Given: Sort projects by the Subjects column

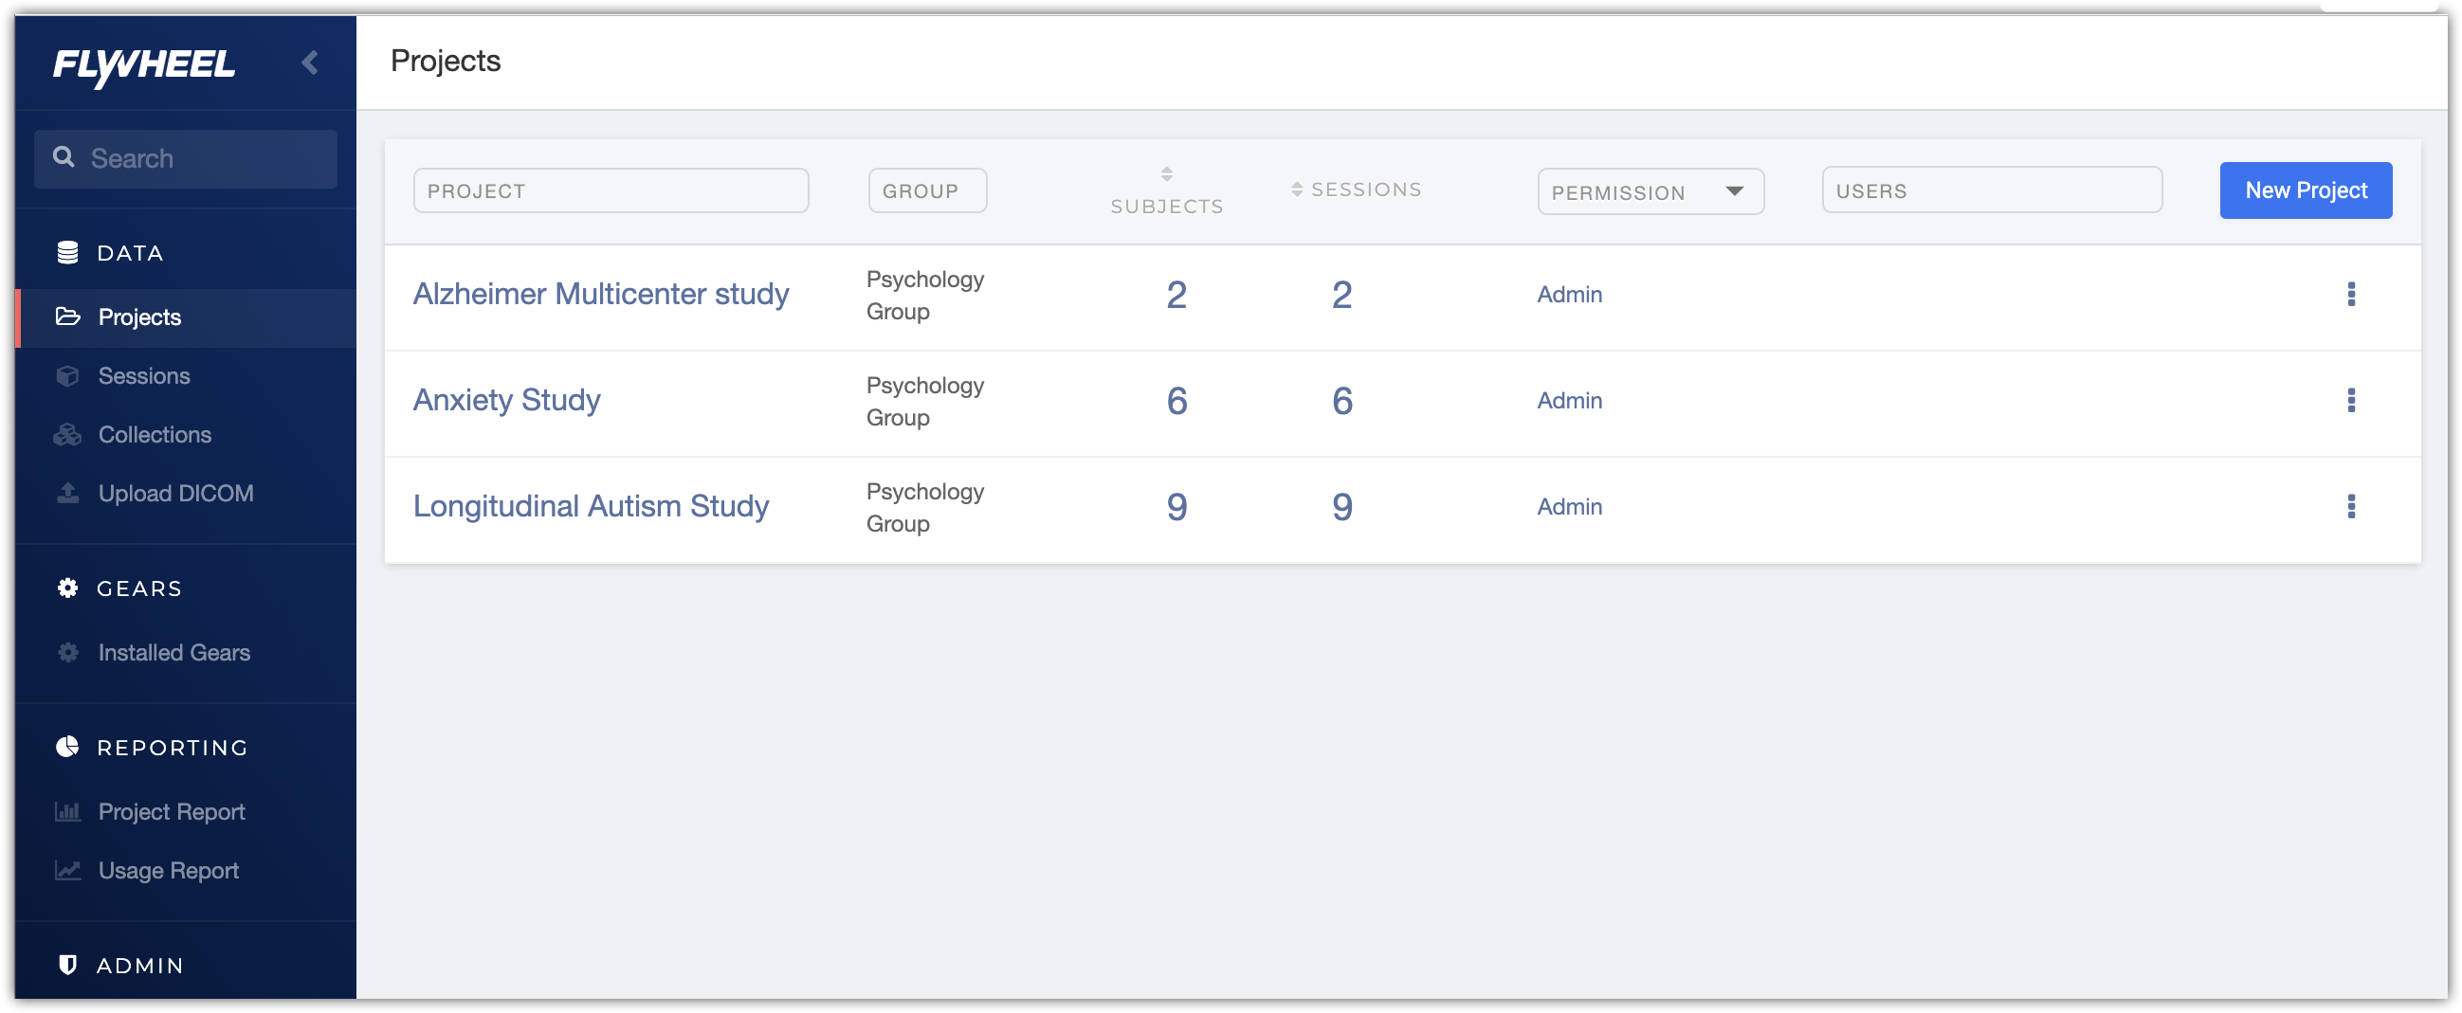Looking at the screenshot, I should coord(1166,190).
